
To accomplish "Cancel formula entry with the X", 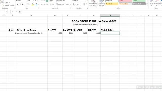I will point(12,12).
